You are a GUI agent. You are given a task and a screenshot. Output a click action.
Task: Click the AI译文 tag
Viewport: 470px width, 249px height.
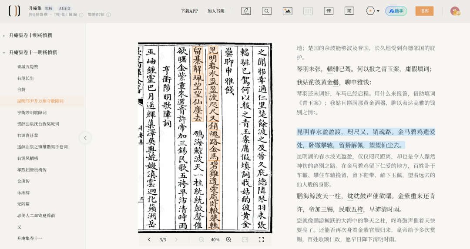65,8
